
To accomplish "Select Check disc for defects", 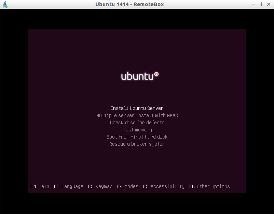I will point(137,123).
